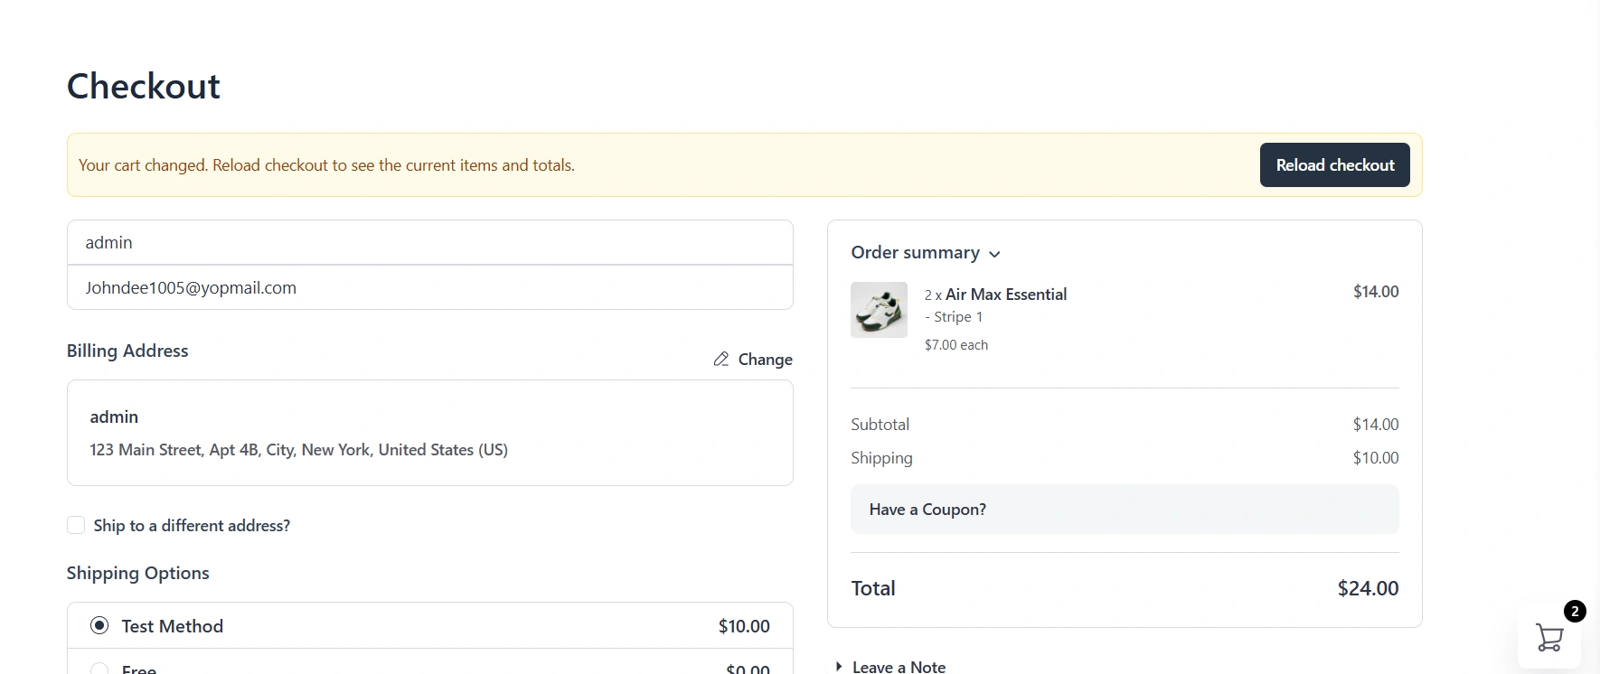The height and width of the screenshot is (674, 1600).
Task: Click the Reload checkout button
Action: 1334,165
